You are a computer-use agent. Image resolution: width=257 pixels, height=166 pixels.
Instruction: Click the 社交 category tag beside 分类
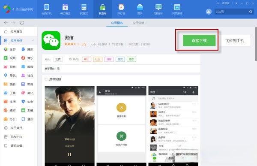(x=58, y=59)
